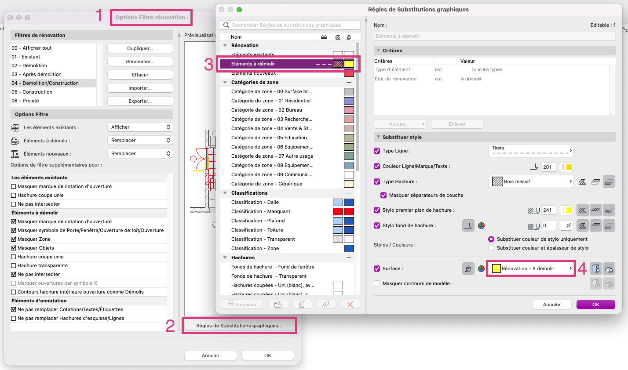Uncheck Type Ligne checkbox
This screenshot has height=370, width=628.
coord(377,151)
